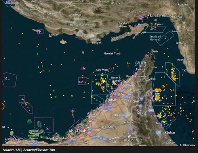Select the Hormozgan Province label
Viewport: 198px width, 153px height.
click(x=83, y=25)
